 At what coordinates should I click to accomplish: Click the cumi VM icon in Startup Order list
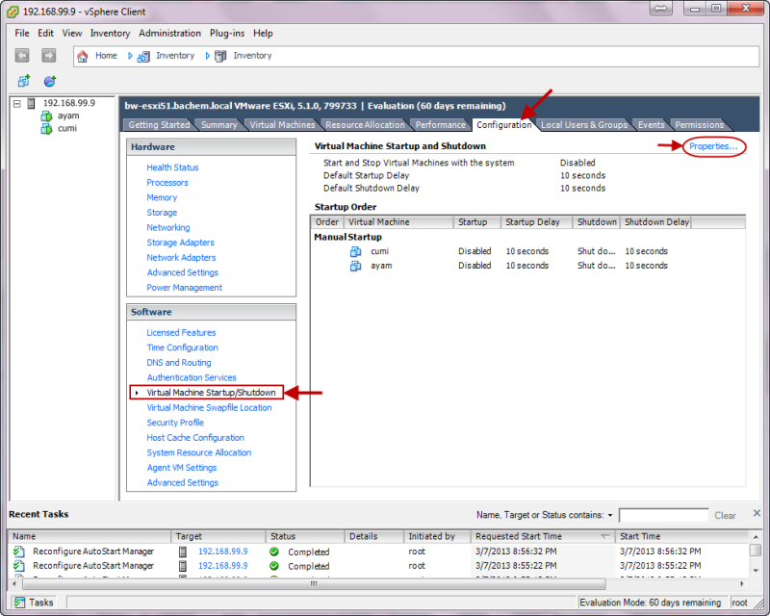point(355,251)
